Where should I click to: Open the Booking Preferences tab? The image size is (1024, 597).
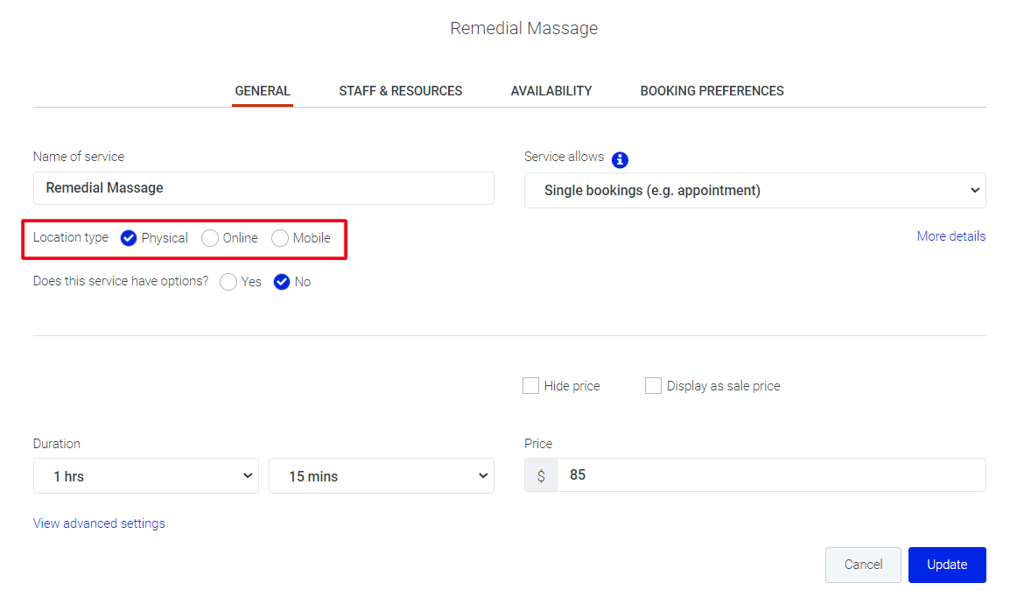712,91
